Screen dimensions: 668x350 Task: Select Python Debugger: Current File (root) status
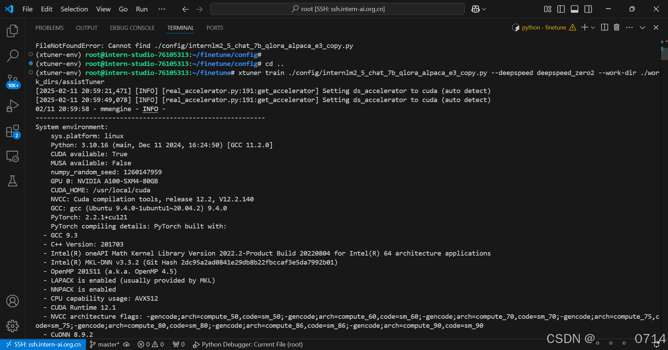[x=248, y=344]
